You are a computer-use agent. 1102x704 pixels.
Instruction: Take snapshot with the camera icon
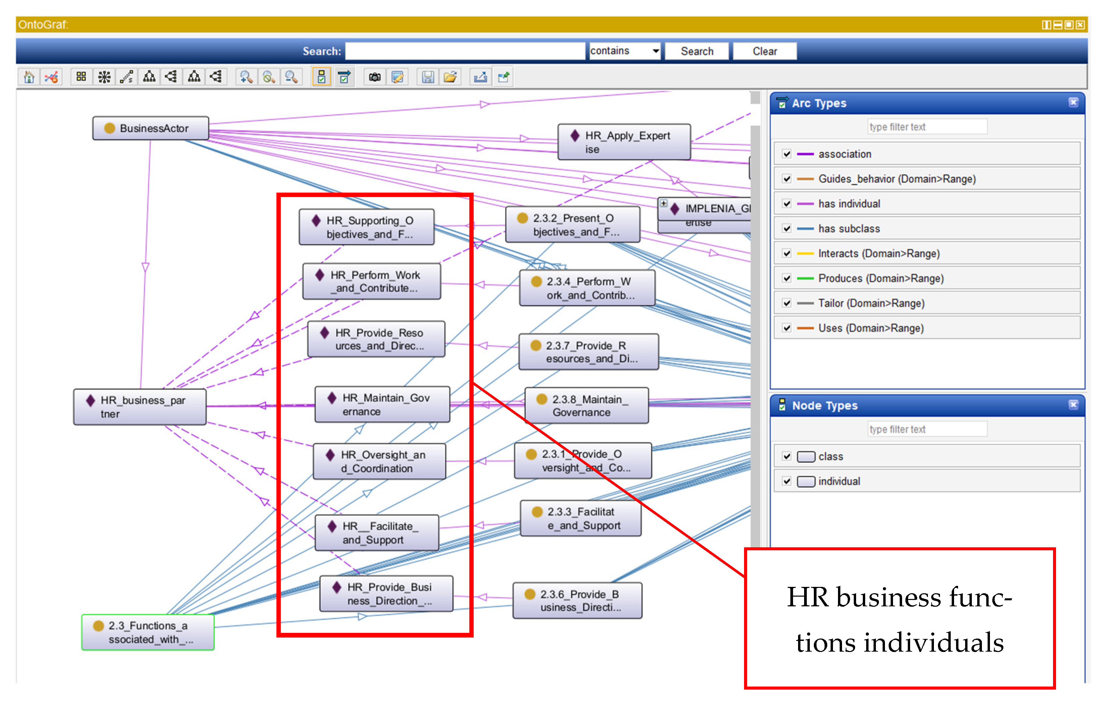click(375, 77)
